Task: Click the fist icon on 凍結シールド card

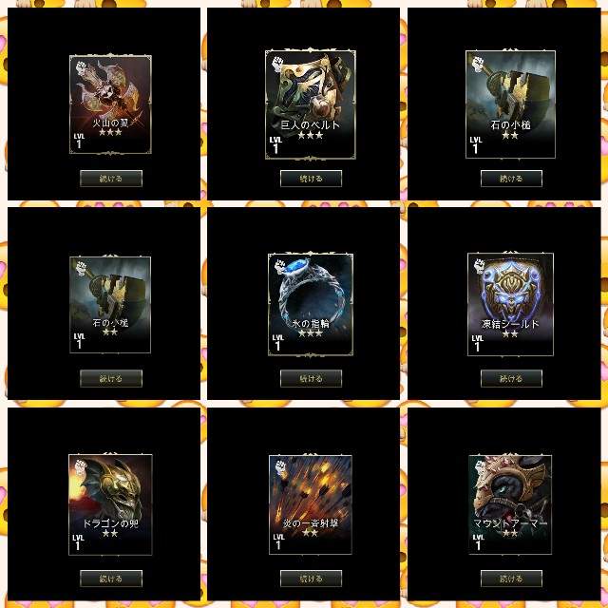Action: pyautogui.click(x=480, y=266)
